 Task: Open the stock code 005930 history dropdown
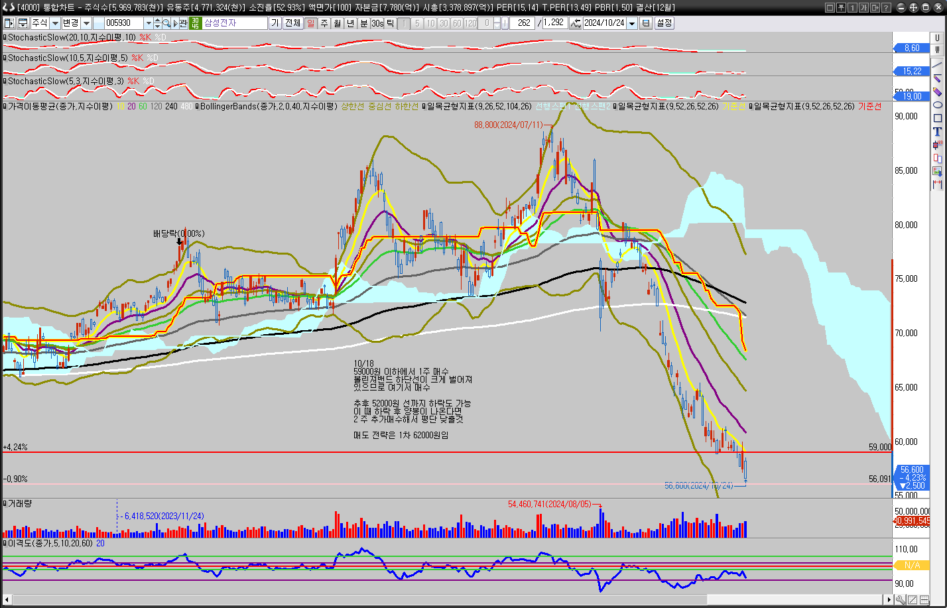point(148,23)
